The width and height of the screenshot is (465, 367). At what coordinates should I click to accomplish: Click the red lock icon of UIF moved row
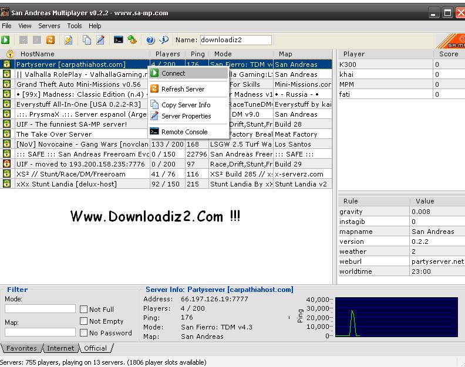tap(6, 164)
